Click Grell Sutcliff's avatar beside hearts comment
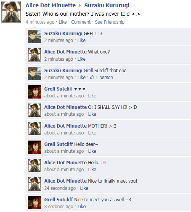The image size is (191, 212). [x=34, y=92]
